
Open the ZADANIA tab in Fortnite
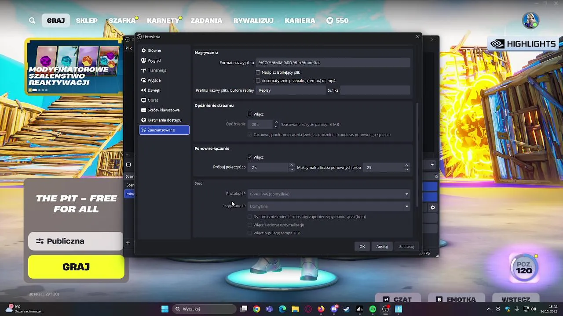click(x=206, y=21)
